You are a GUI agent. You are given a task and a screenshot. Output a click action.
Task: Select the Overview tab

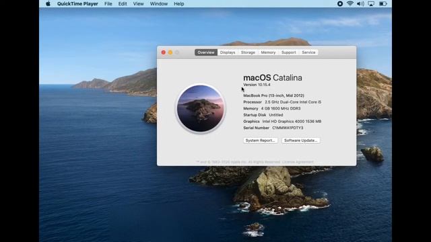(x=206, y=52)
